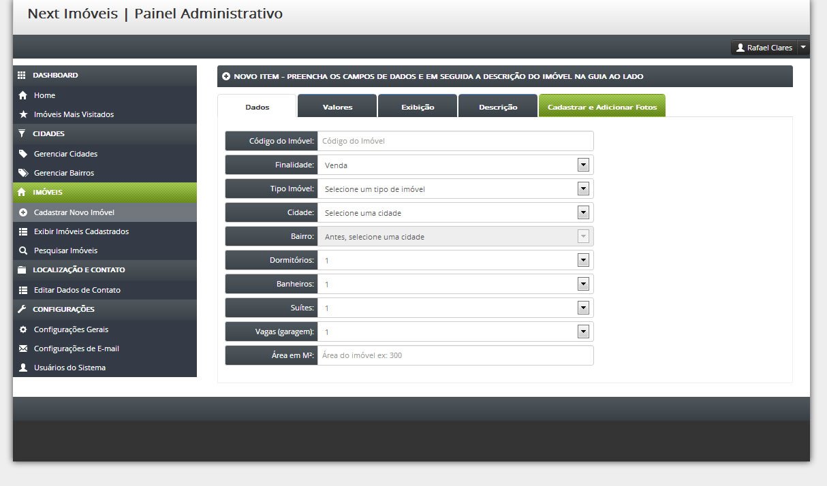Open Editar Dados de Contato link
827x486 pixels.
click(x=77, y=290)
